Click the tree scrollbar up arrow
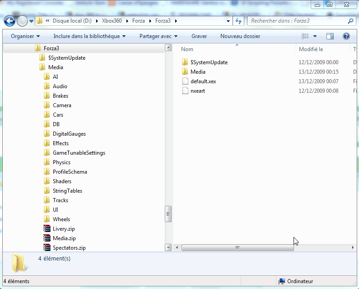Screen dimensions: 359x289 pyautogui.click(x=168, y=47)
